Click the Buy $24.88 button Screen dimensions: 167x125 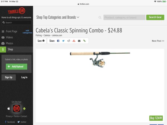pyautogui.click(x=156, y=118)
